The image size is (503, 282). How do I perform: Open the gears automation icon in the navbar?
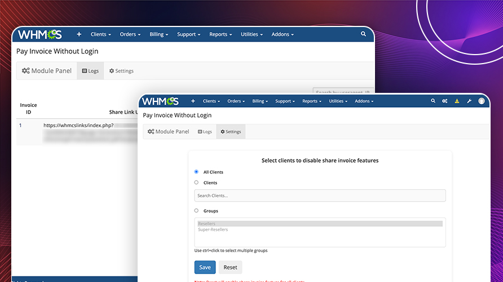click(x=445, y=101)
